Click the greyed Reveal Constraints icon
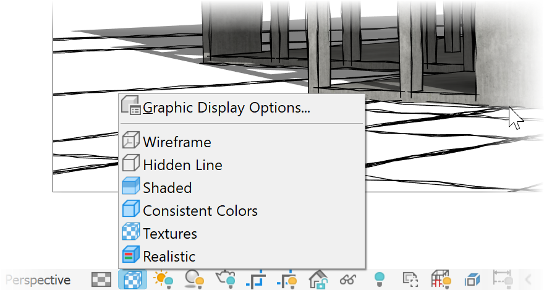The height and width of the screenshot is (290, 544). tap(503, 278)
